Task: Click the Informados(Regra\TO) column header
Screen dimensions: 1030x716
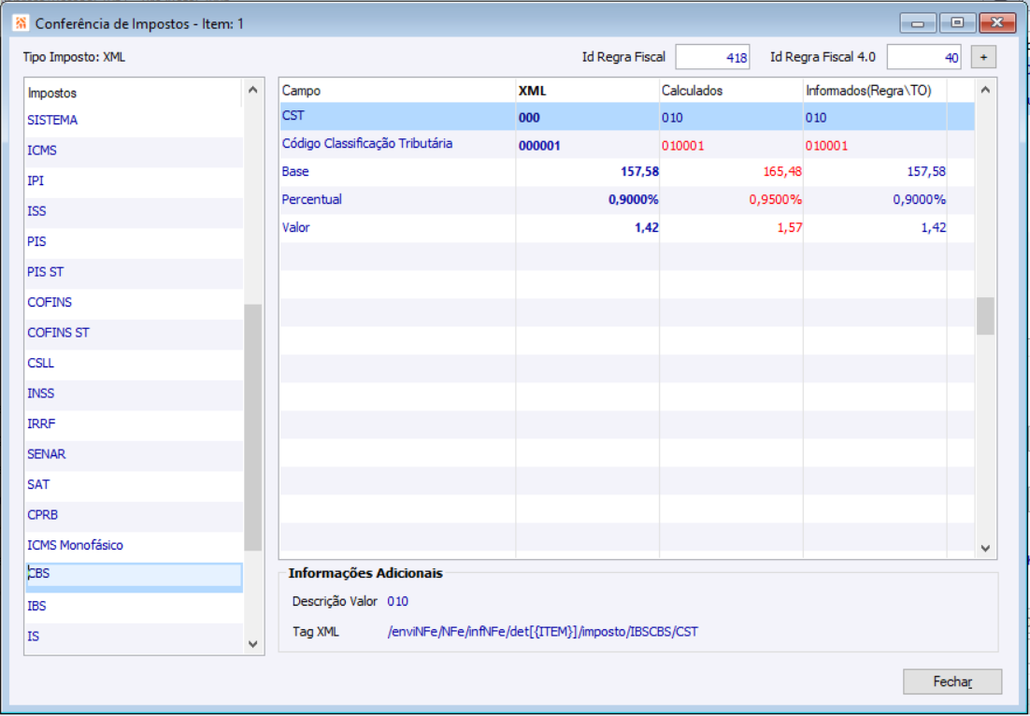Action: 875,91
